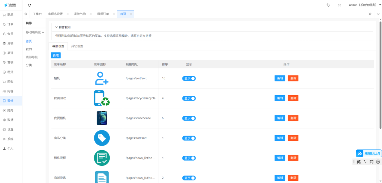Open 分销 in the left sidebar
382x183 pixels.
11,43
